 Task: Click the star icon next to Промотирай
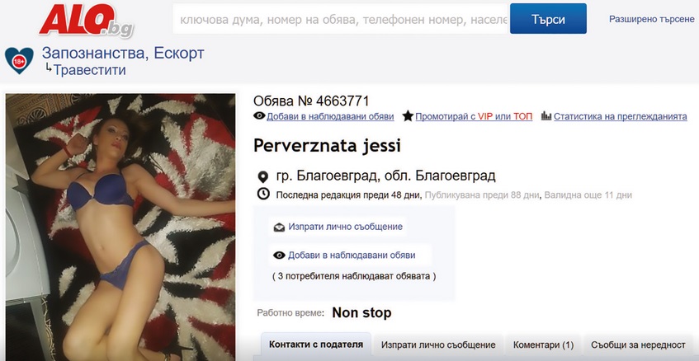coord(408,117)
